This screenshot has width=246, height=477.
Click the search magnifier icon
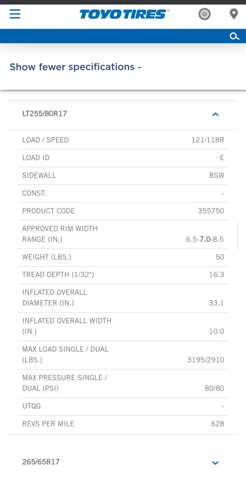coord(234,36)
